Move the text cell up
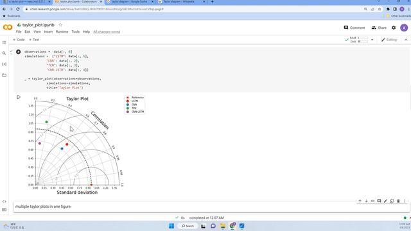 [x=360, y=201]
